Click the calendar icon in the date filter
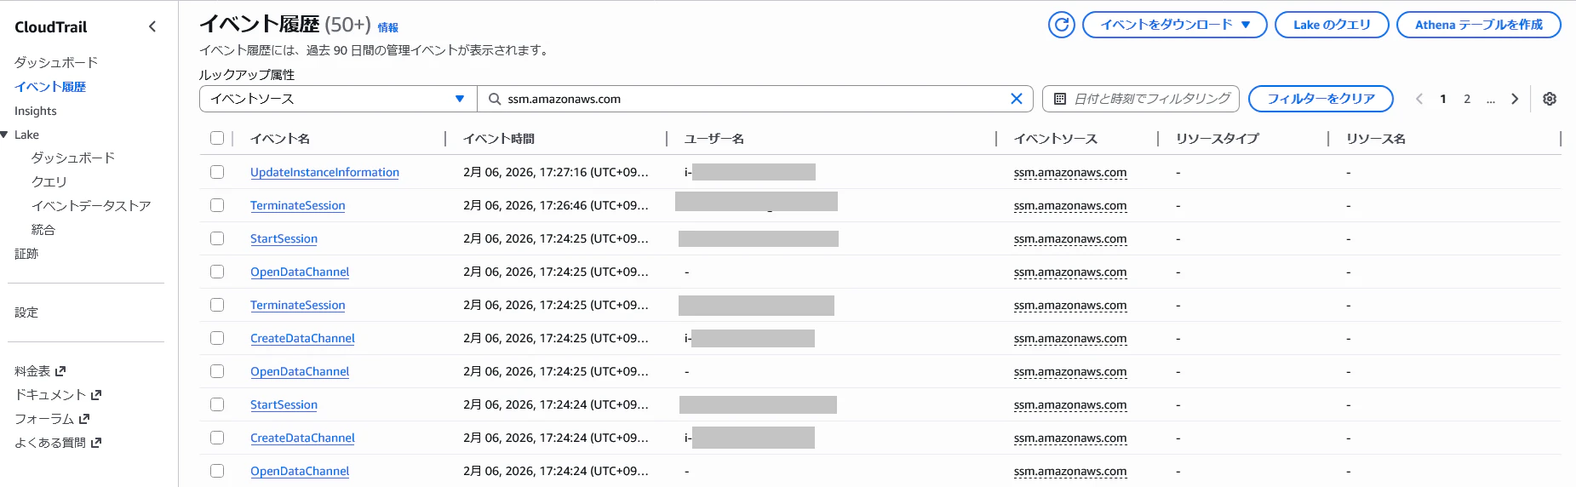Viewport: 1576px width, 487px height. pos(1060,99)
